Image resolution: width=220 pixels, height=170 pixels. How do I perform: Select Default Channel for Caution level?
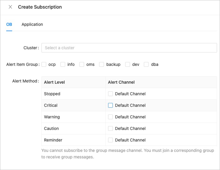pyautogui.click(x=110, y=128)
